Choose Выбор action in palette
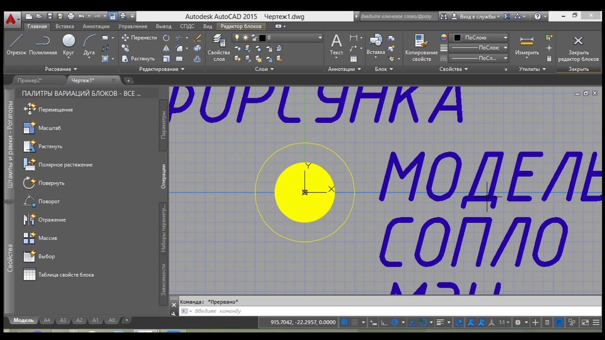605x340 pixels. click(x=39, y=256)
